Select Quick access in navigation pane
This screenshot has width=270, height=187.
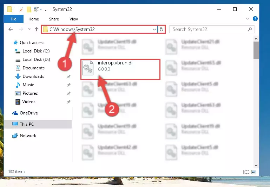click(28, 43)
